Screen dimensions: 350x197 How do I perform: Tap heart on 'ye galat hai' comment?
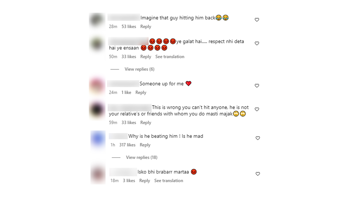pos(257,43)
